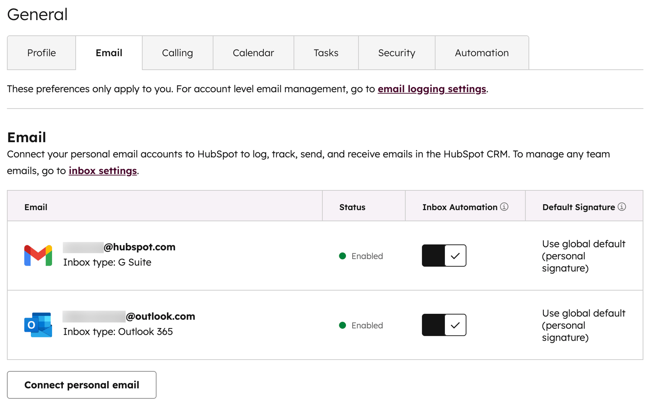This screenshot has width=651, height=405.
Task: Toggle Inbox Automation for outlook.com account
Action: (x=444, y=325)
